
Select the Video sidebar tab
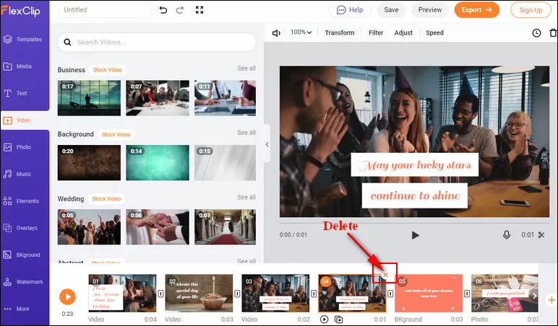[x=24, y=120]
